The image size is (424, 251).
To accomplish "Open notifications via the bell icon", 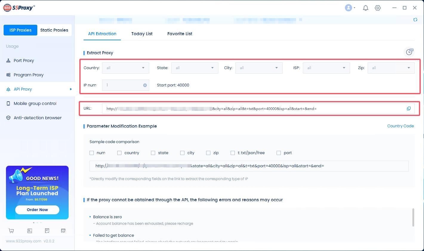I will coord(366,8).
